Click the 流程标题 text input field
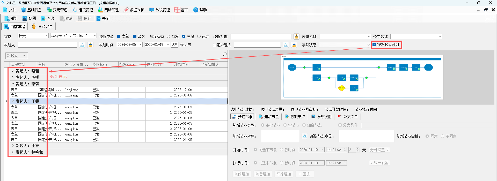Image resolution: width=497 pixels, height=181 pixels. pyautogui.click(x=261, y=36)
